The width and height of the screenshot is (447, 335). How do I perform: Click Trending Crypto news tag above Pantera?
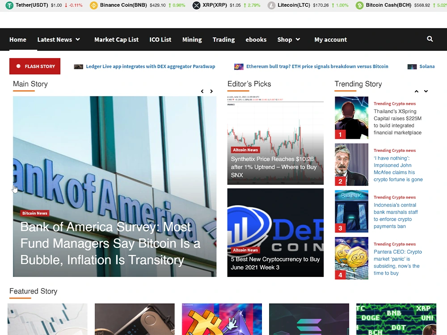(395, 244)
